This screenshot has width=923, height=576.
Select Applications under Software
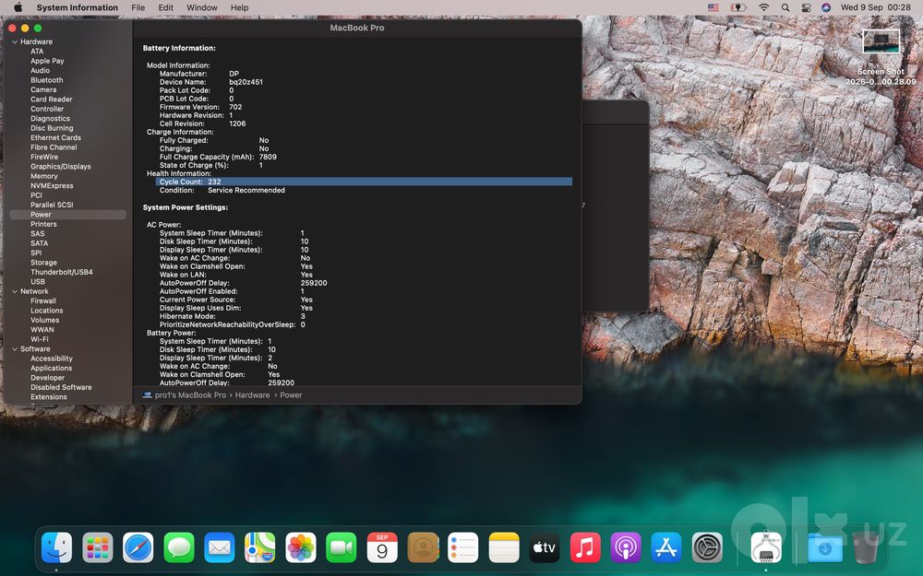click(51, 368)
